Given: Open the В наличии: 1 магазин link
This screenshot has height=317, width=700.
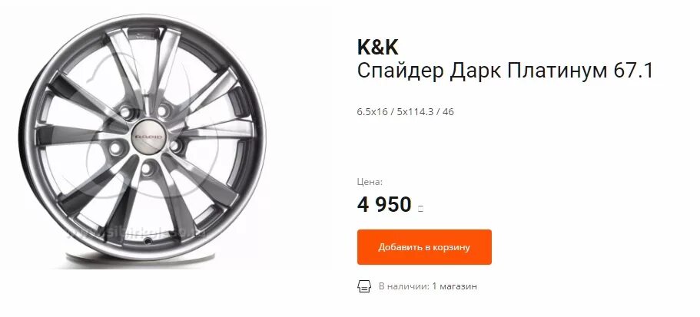Looking at the screenshot, I should pyautogui.click(x=428, y=286).
